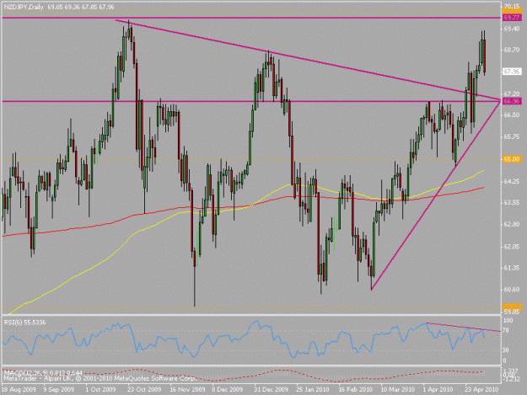Image resolution: width=527 pixels, height=395 pixels.
Task: Click the RSI 70 level value
Action: (506, 330)
